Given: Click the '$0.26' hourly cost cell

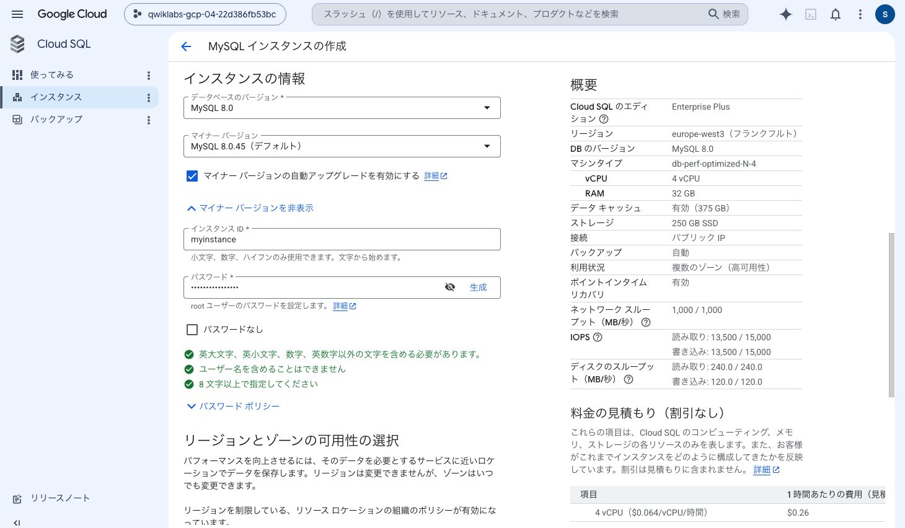Looking at the screenshot, I should pos(798,513).
